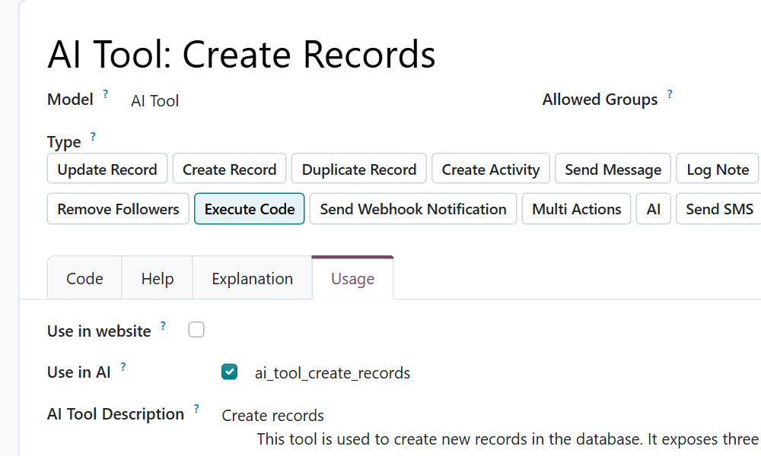Select the Log Note type

point(718,169)
